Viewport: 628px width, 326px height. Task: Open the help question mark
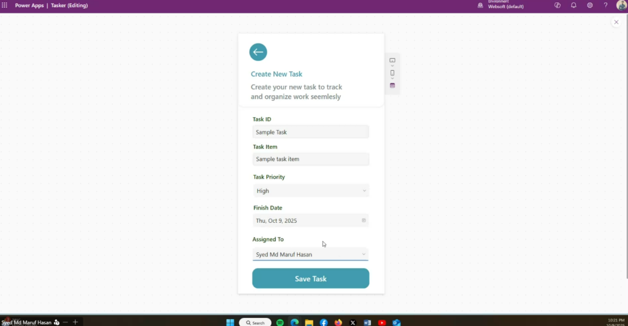click(x=605, y=6)
